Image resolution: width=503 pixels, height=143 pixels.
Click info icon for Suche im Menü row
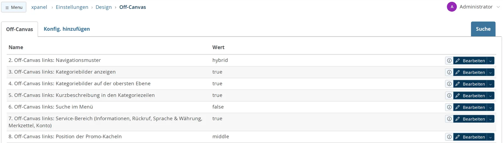449,107
